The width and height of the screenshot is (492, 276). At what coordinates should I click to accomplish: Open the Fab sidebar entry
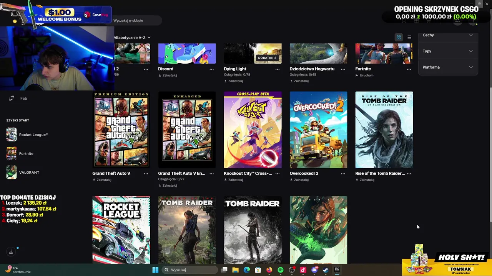(18, 98)
